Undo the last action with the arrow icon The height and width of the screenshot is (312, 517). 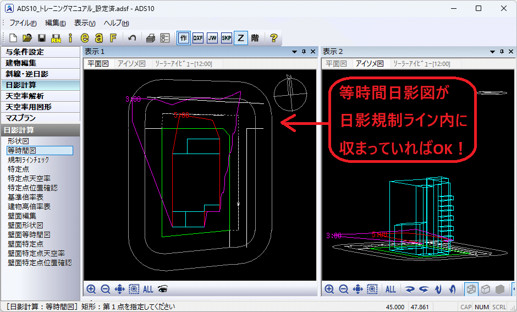click(132, 38)
